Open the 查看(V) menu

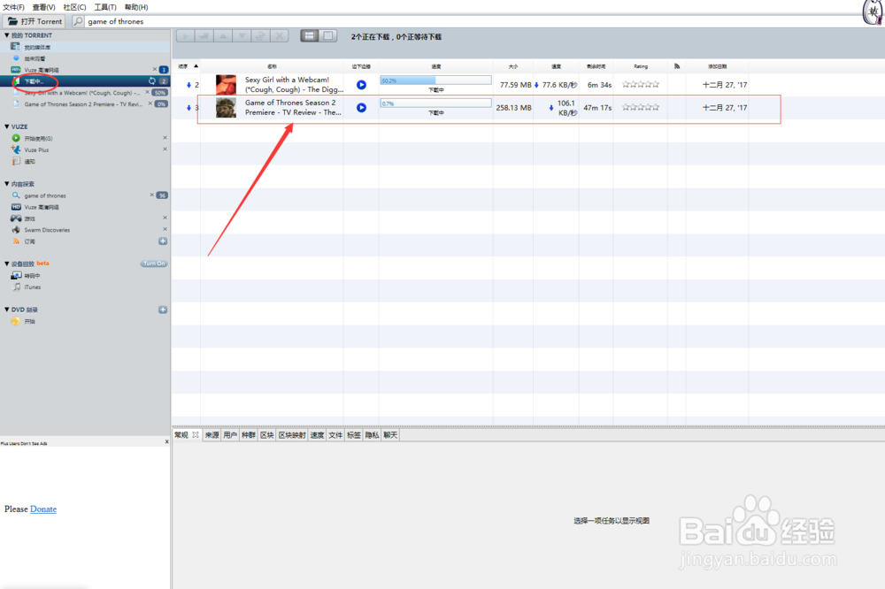[43, 7]
